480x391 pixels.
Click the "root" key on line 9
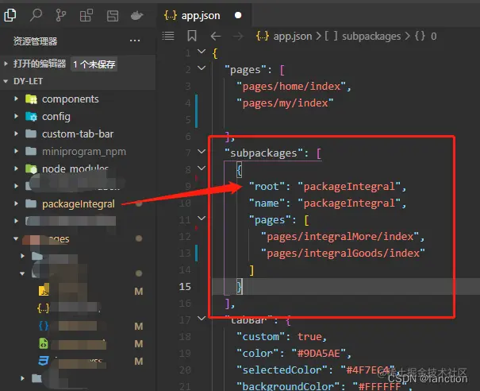click(x=267, y=187)
